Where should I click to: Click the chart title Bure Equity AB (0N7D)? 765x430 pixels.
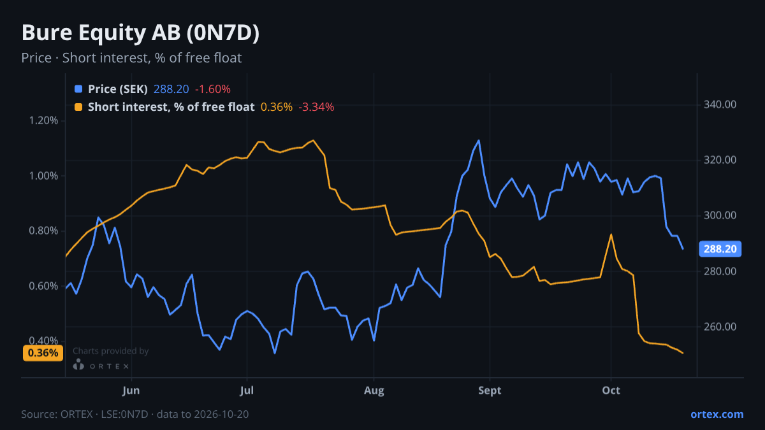click(x=140, y=34)
